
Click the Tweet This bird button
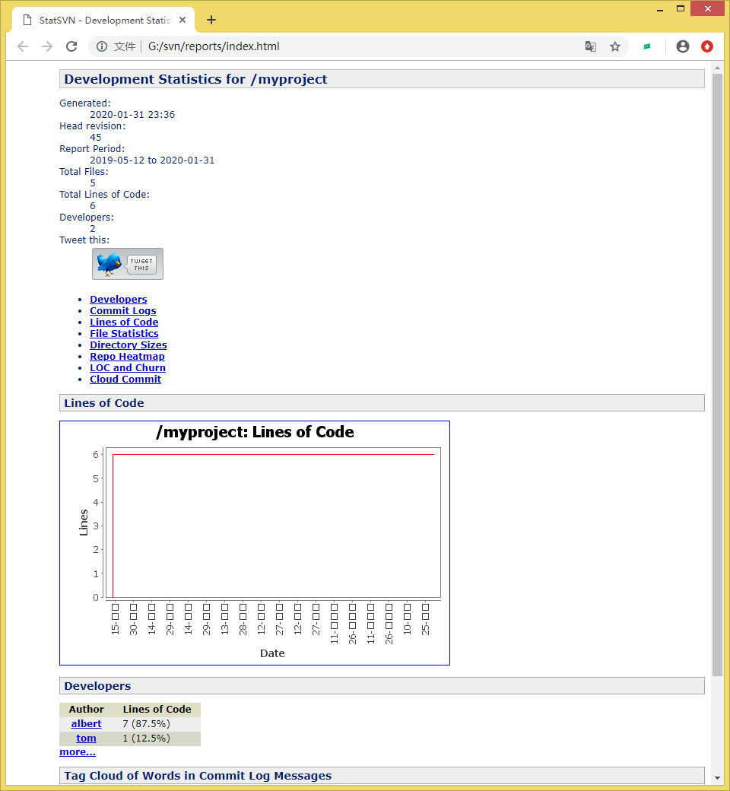pos(128,264)
